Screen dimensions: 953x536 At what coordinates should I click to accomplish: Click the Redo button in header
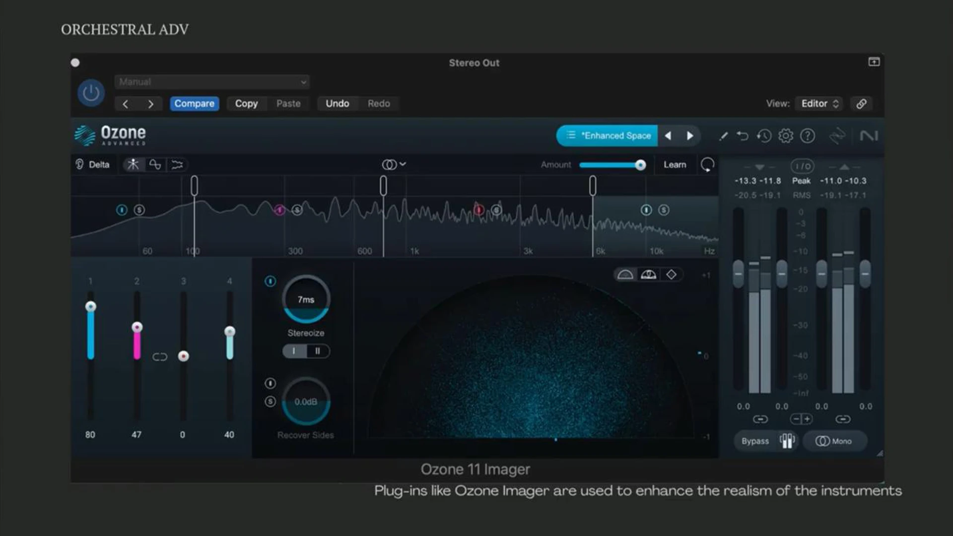pos(379,104)
